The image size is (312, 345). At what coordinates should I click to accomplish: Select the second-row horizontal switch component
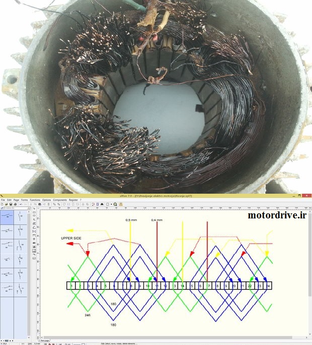(x=7, y=232)
